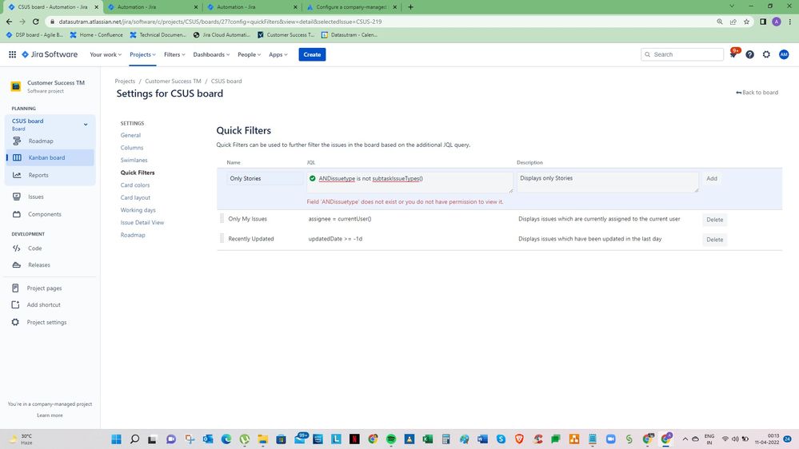Open Columns board settings
Screen dimensions: 799x449
click(132, 148)
